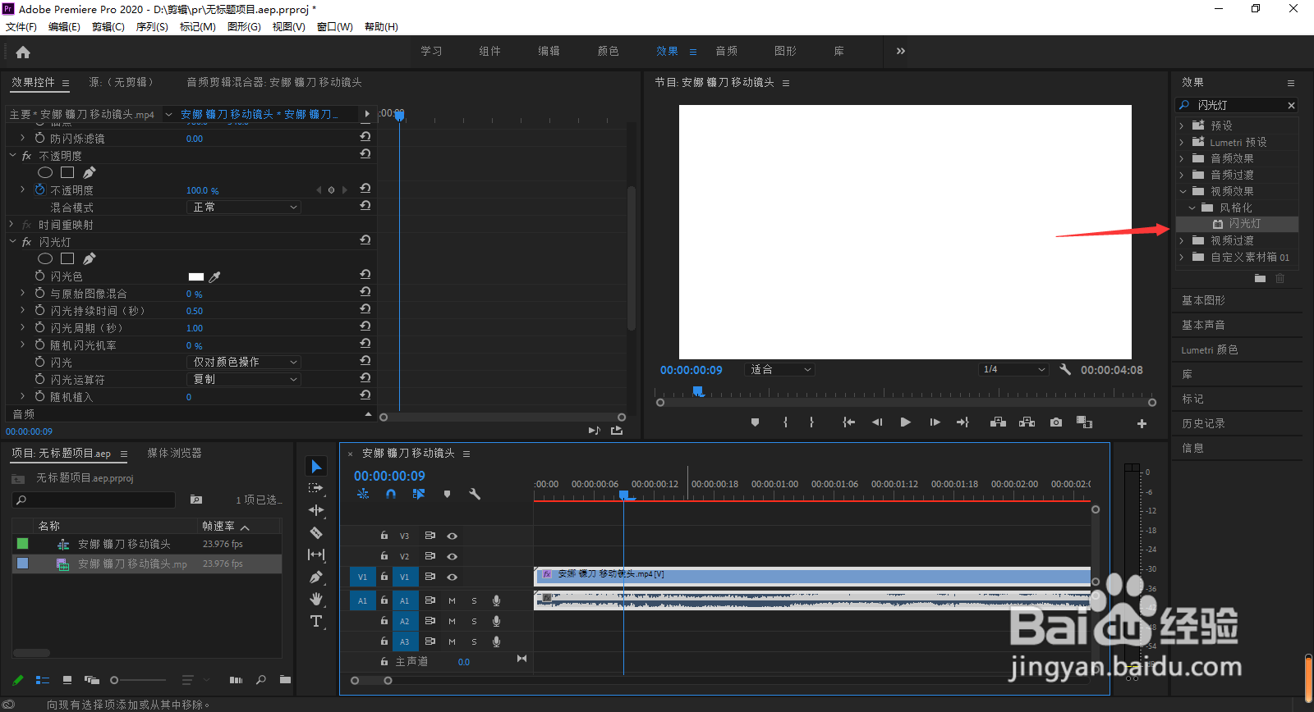1314x712 pixels.
Task: Select the Hand tool
Action: click(x=316, y=599)
